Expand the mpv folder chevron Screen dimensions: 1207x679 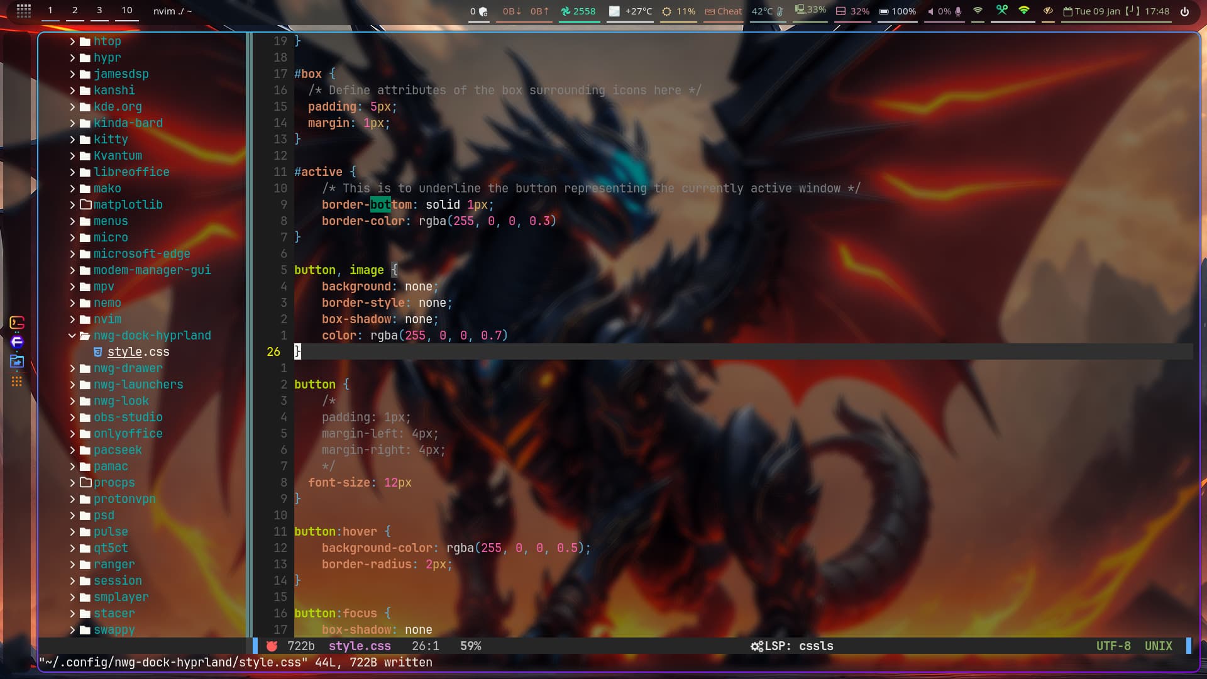(x=72, y=287)
